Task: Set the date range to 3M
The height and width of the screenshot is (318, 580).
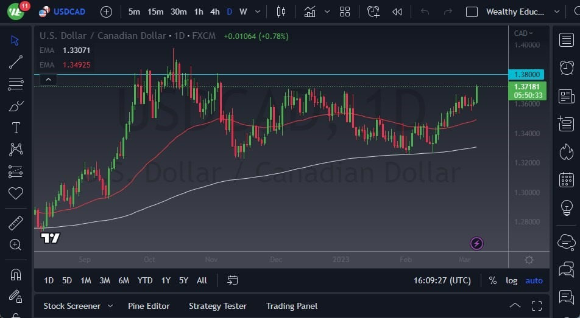Action: (x=105, y=281)
